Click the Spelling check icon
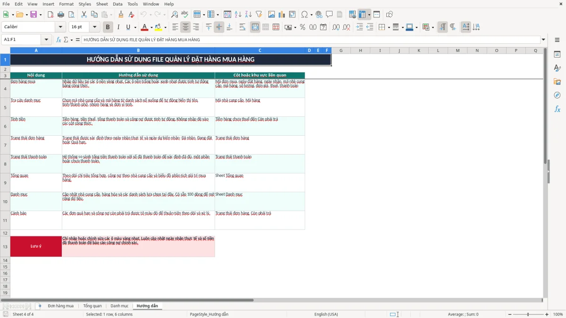Viewport: 566px width, 318px height. pos(184,15)
